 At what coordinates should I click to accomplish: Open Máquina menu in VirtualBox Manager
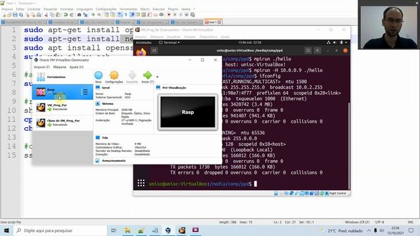tap(60, 67)
